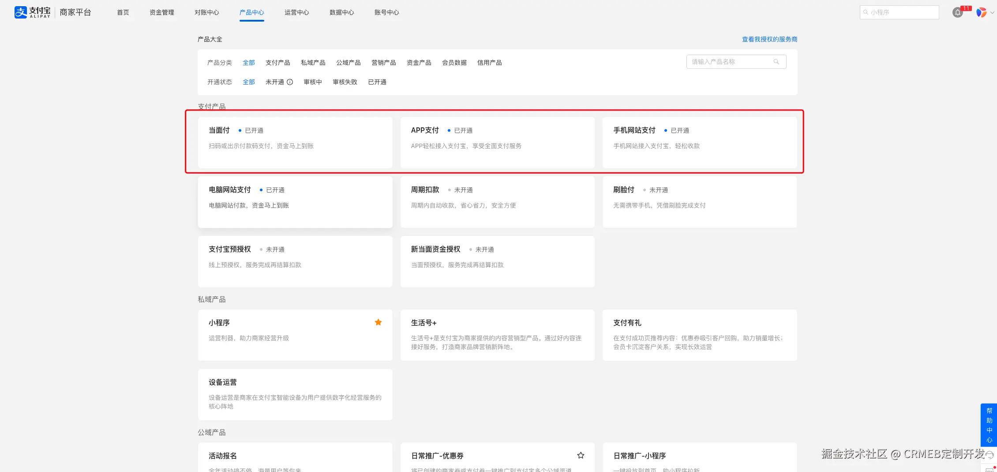Open the 资金管理 menu

click(x=162, y=12)
